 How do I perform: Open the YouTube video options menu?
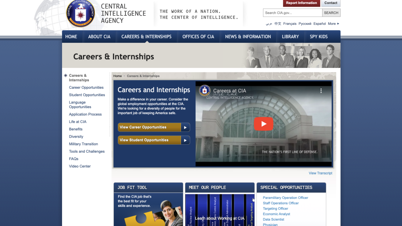click(321, 91)
